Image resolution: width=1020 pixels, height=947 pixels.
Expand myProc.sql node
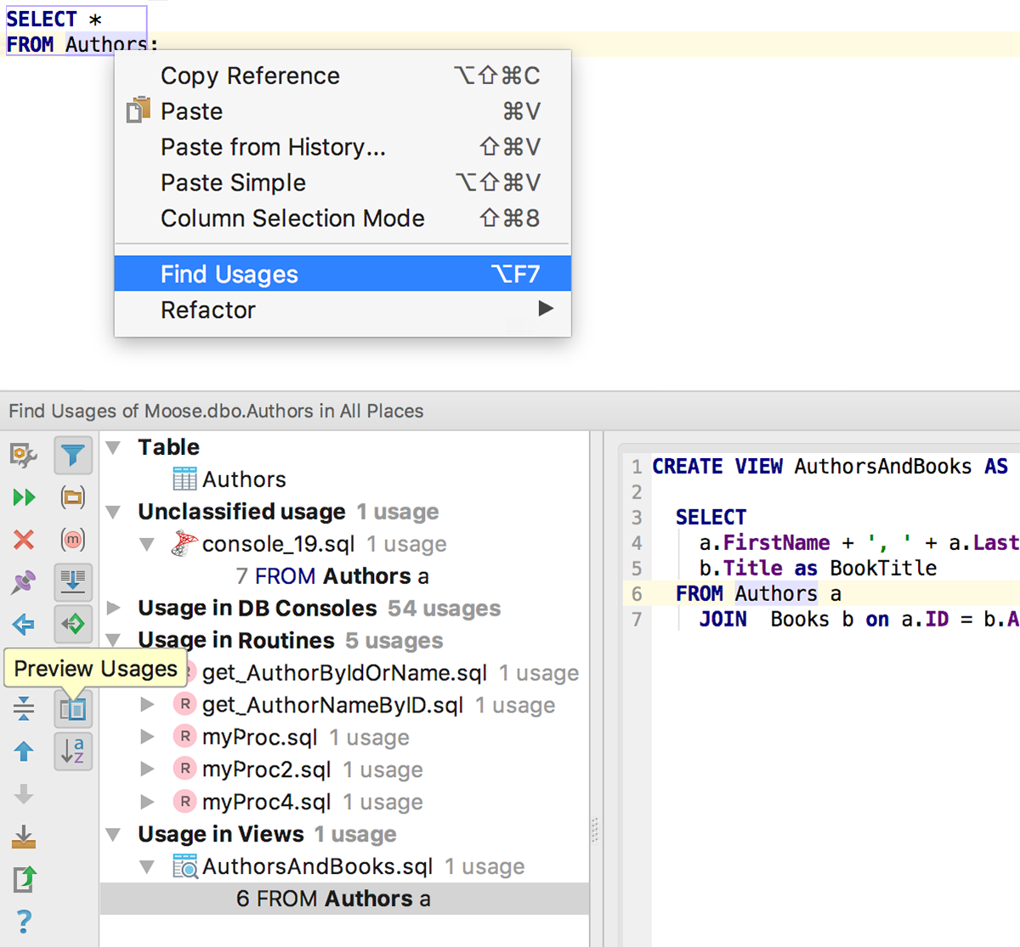coord(147,737)
